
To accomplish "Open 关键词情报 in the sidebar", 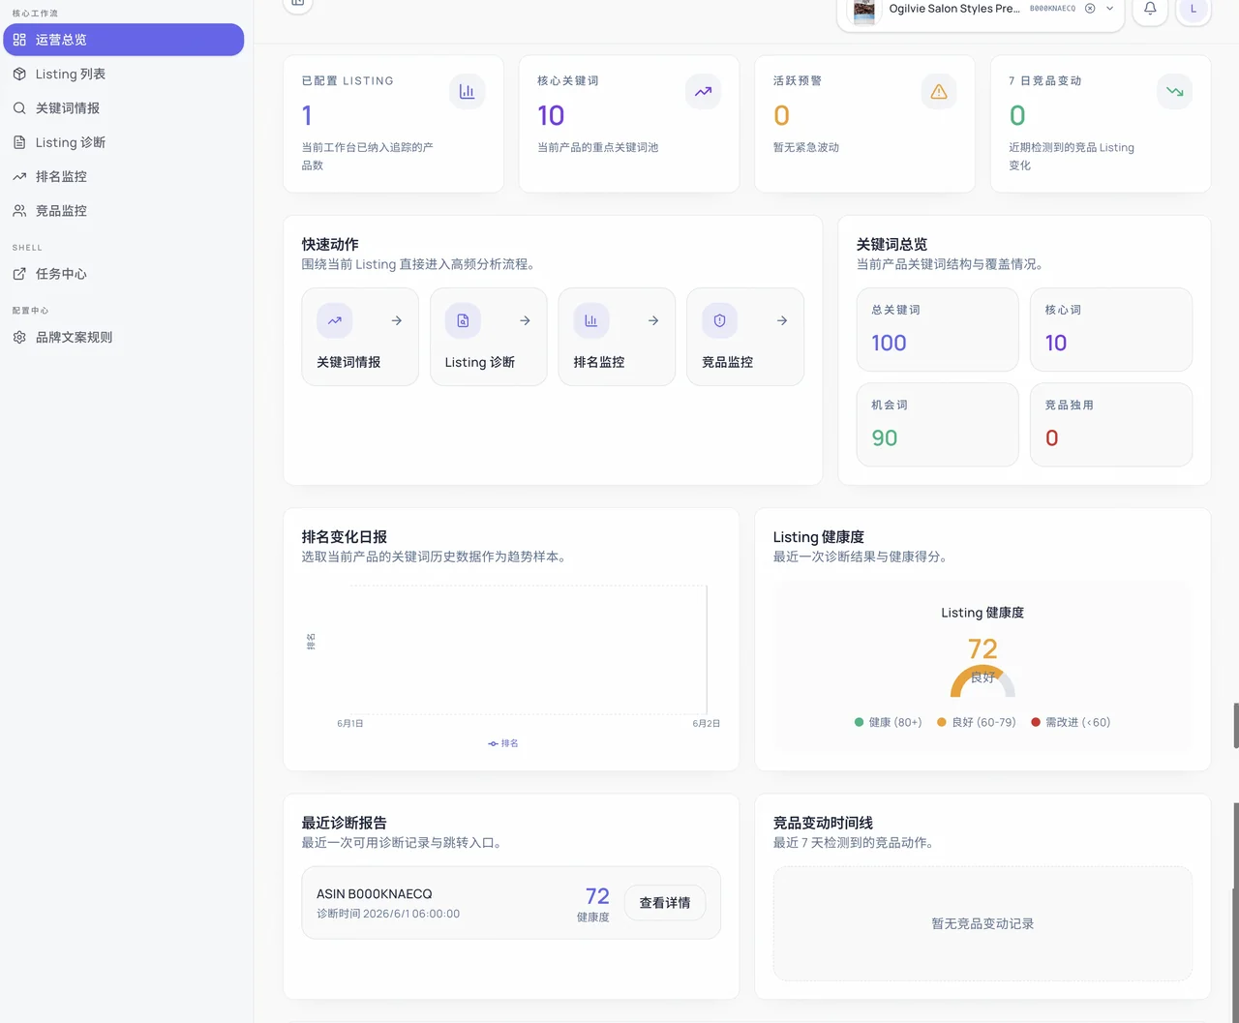I will (x=124, y=108).
